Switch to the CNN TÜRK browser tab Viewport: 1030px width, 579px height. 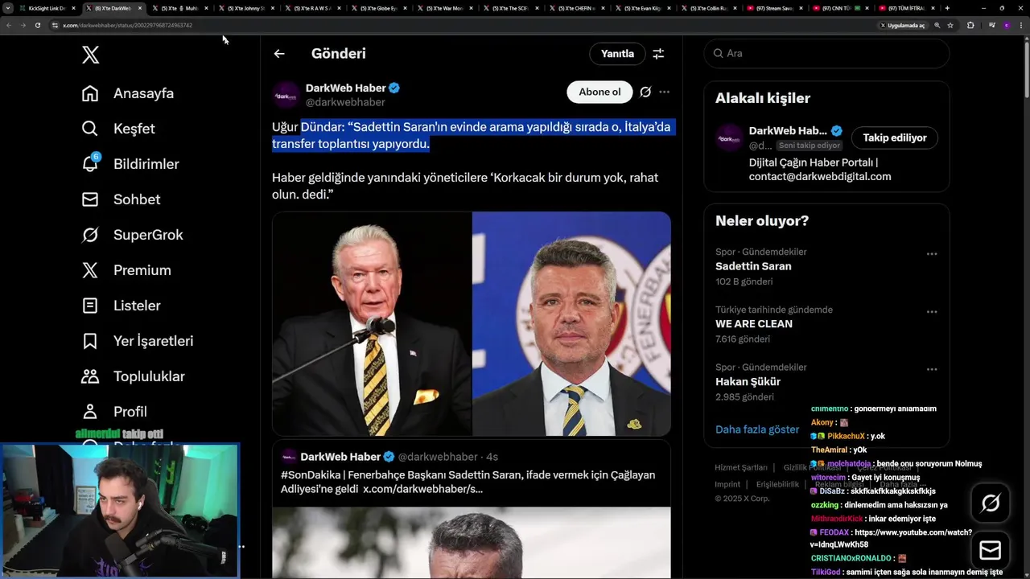point(842,8)
